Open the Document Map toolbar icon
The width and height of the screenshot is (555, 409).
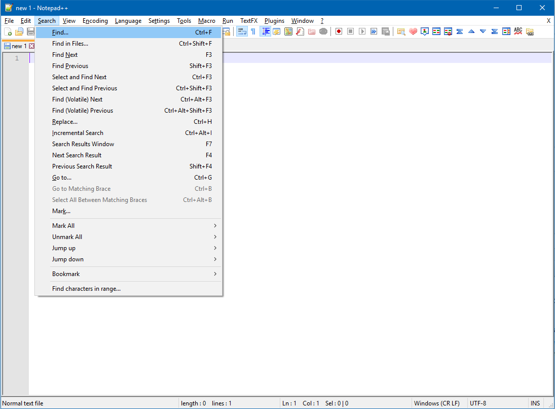(288, 31)
